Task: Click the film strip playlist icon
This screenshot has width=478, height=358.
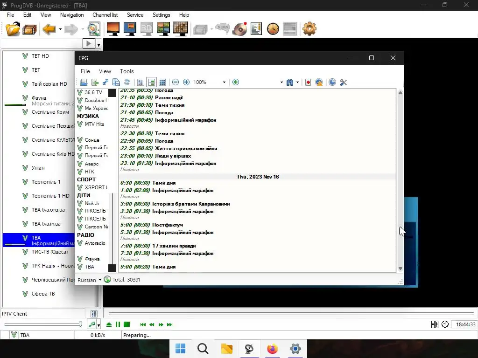Action: pos(29,30)
